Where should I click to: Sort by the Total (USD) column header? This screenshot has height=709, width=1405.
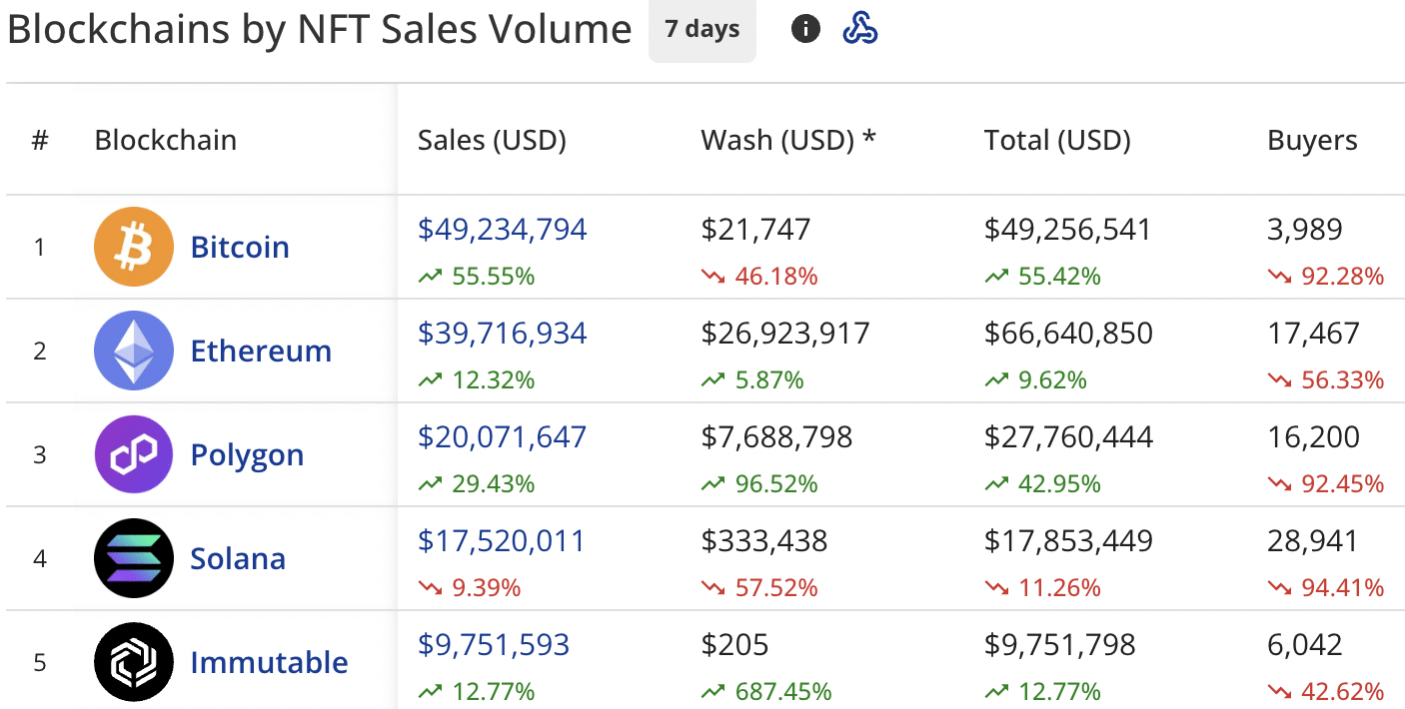click(x=1057, y=141)
